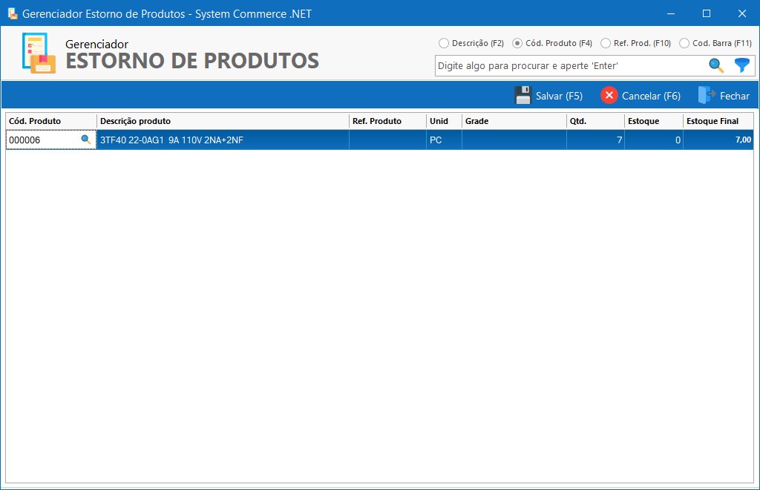Select the Descrição (F2) search option
760x490 pixels.
click(x=444, y=43)
